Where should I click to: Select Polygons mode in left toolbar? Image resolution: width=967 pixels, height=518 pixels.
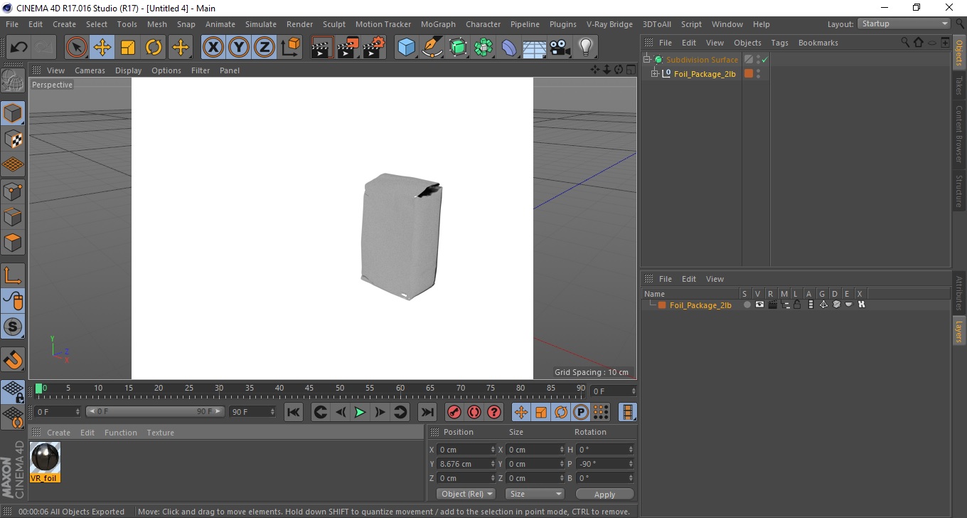point(13,243)
